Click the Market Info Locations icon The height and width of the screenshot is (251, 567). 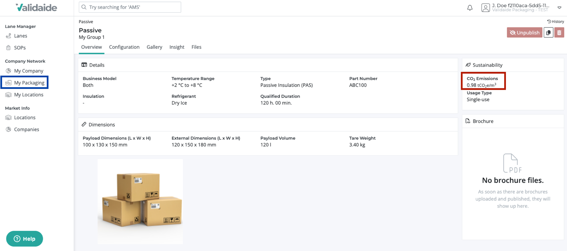point(8,118)
